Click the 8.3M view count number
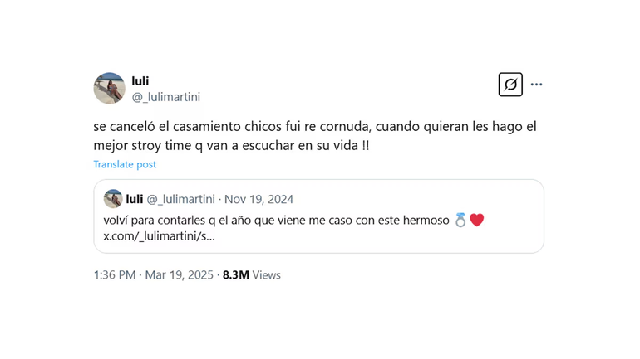Viewport: 640px width, 359px height. (x=236, y=275)
